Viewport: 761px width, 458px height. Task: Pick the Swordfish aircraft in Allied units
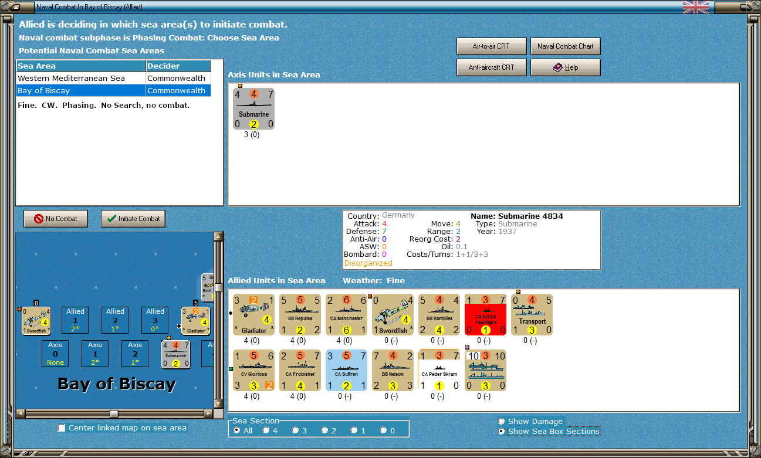[393, 314]
